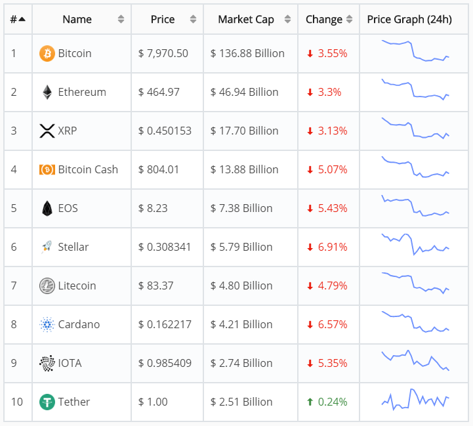This screenshot has width=473, height=426.
Task: Click the Ethereum diamond logo icon
Action: 47,92
